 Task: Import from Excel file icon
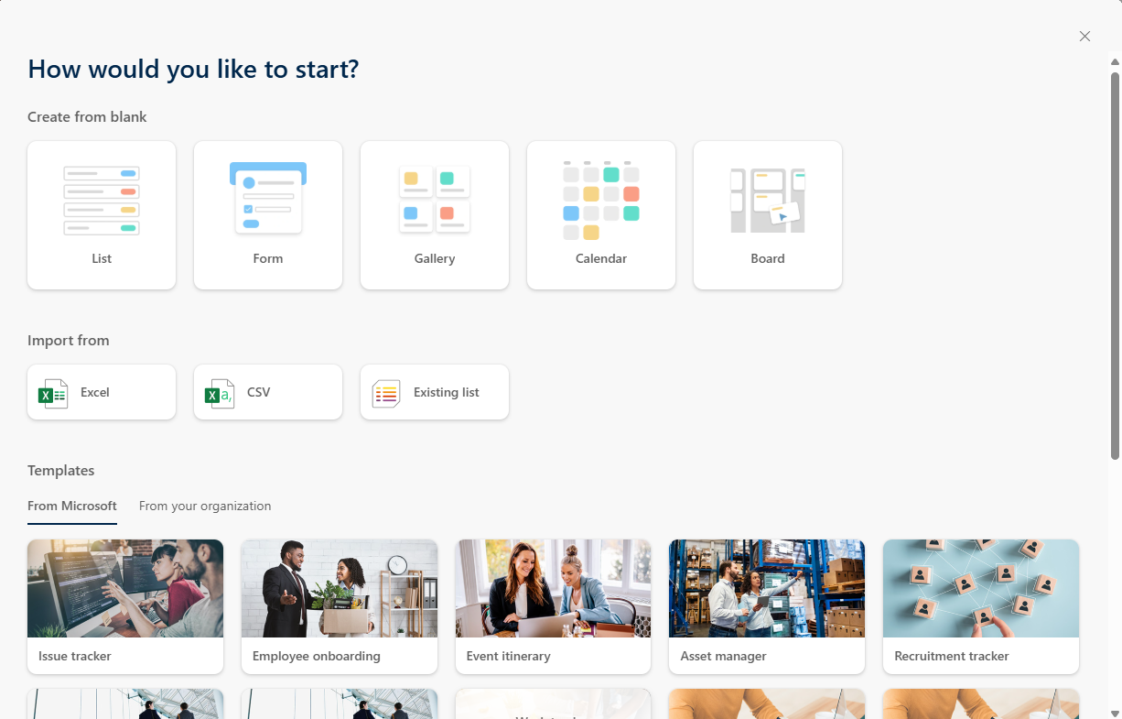tap(53, 393)
